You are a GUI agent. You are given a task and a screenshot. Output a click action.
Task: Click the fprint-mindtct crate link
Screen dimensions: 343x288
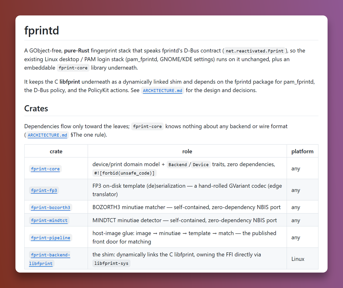pyautogui.click(x=49, y=220)
